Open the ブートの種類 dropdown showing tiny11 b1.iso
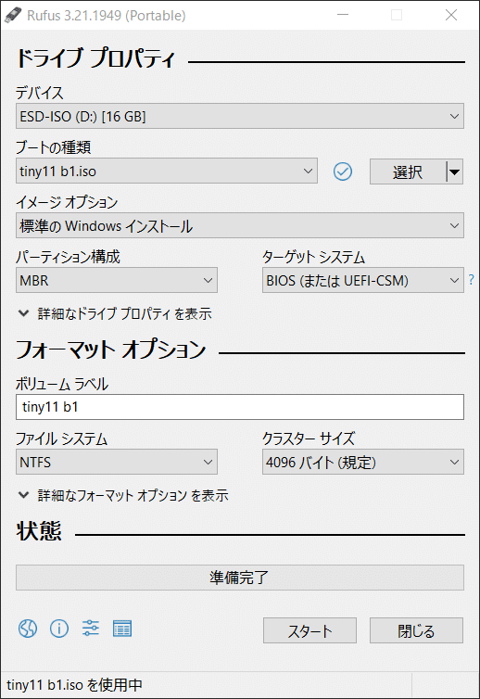Image resolution: width=480 pixels, height=699 pixels. coord(167,171)
